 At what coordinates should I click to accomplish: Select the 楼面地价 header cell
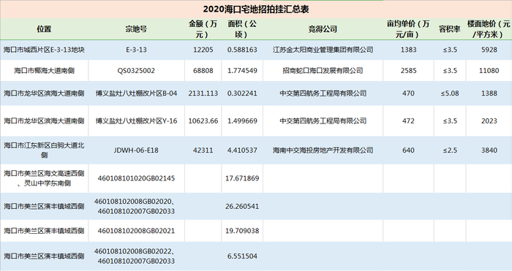[x=489, y=29]
